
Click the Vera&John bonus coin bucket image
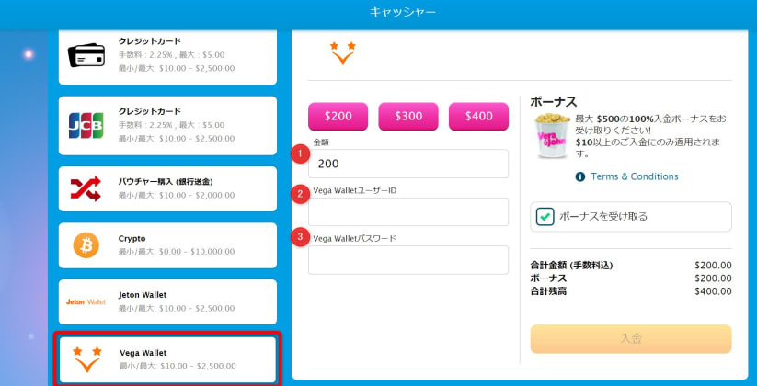click(552, 136)
